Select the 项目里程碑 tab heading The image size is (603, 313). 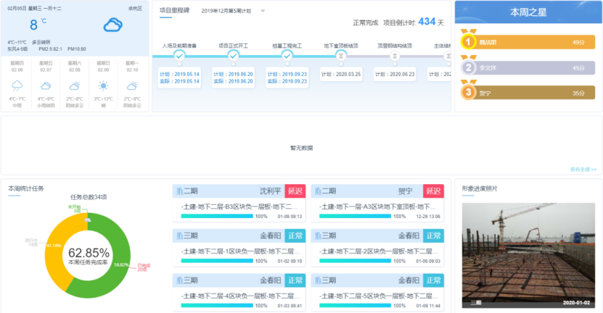[x=174, y=11]
